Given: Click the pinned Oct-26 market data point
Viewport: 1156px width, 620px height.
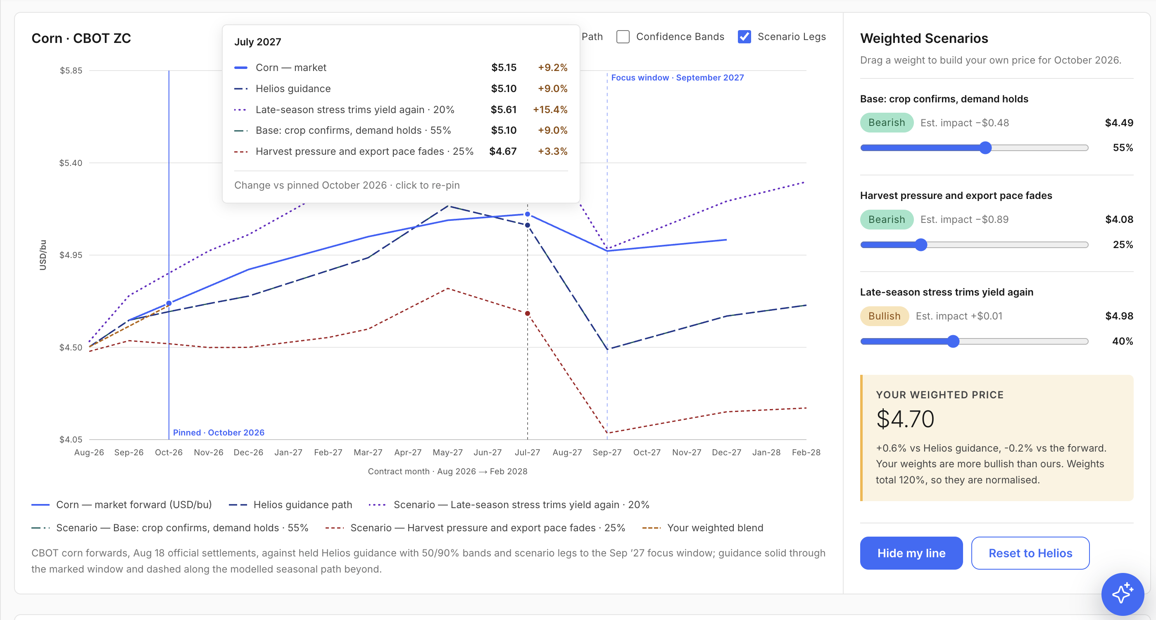Looking at the screenshot, I should coord(169,303).
